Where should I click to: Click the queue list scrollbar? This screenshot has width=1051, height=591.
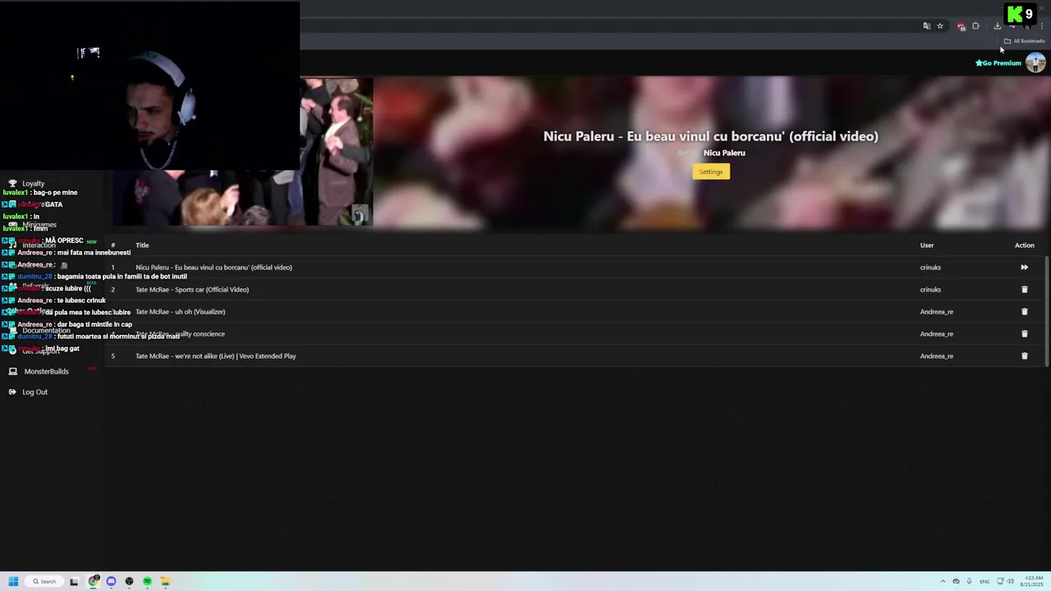point(1047,312)
